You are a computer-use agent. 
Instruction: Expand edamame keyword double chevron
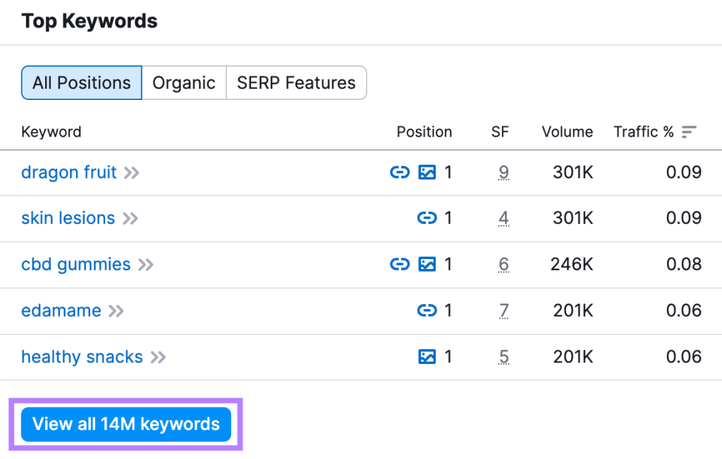pos(116,310)
